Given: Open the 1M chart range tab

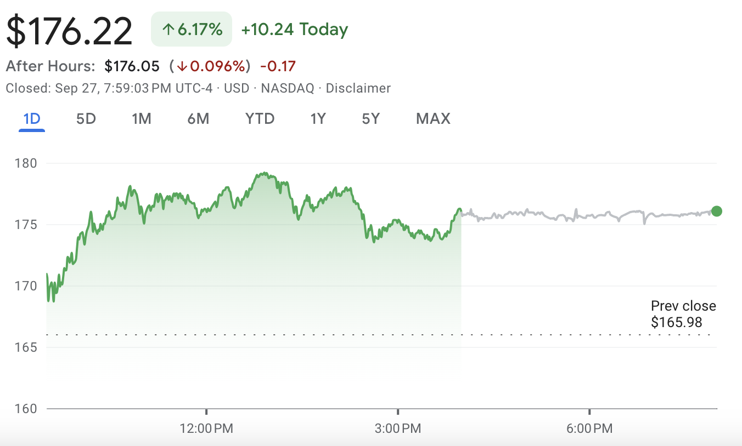Looking at the screenshot, I should [x=141, y=118].
